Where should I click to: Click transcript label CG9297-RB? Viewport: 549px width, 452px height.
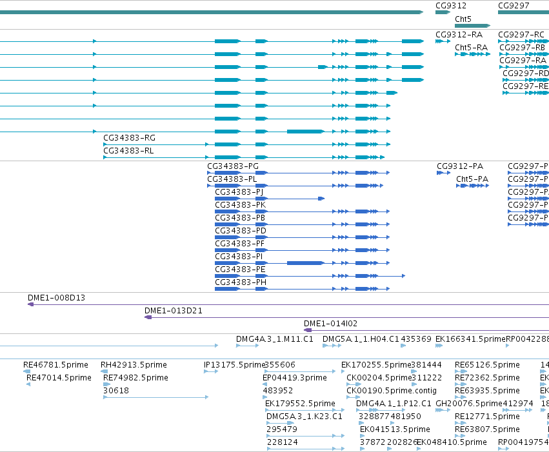pyautogui.click(x=522, y=48)
